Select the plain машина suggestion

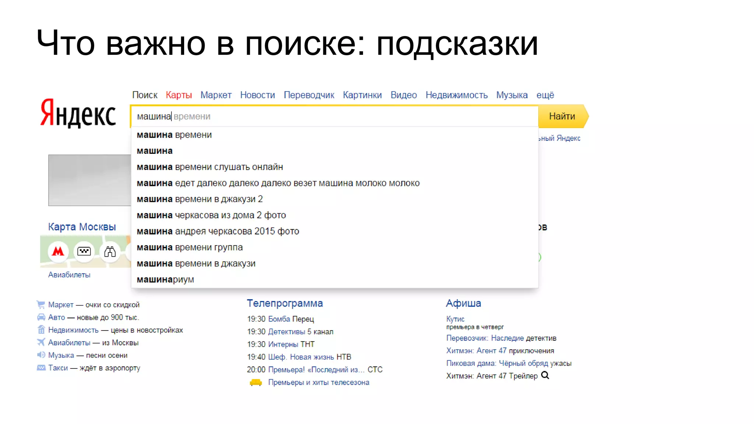pos(334,151)
